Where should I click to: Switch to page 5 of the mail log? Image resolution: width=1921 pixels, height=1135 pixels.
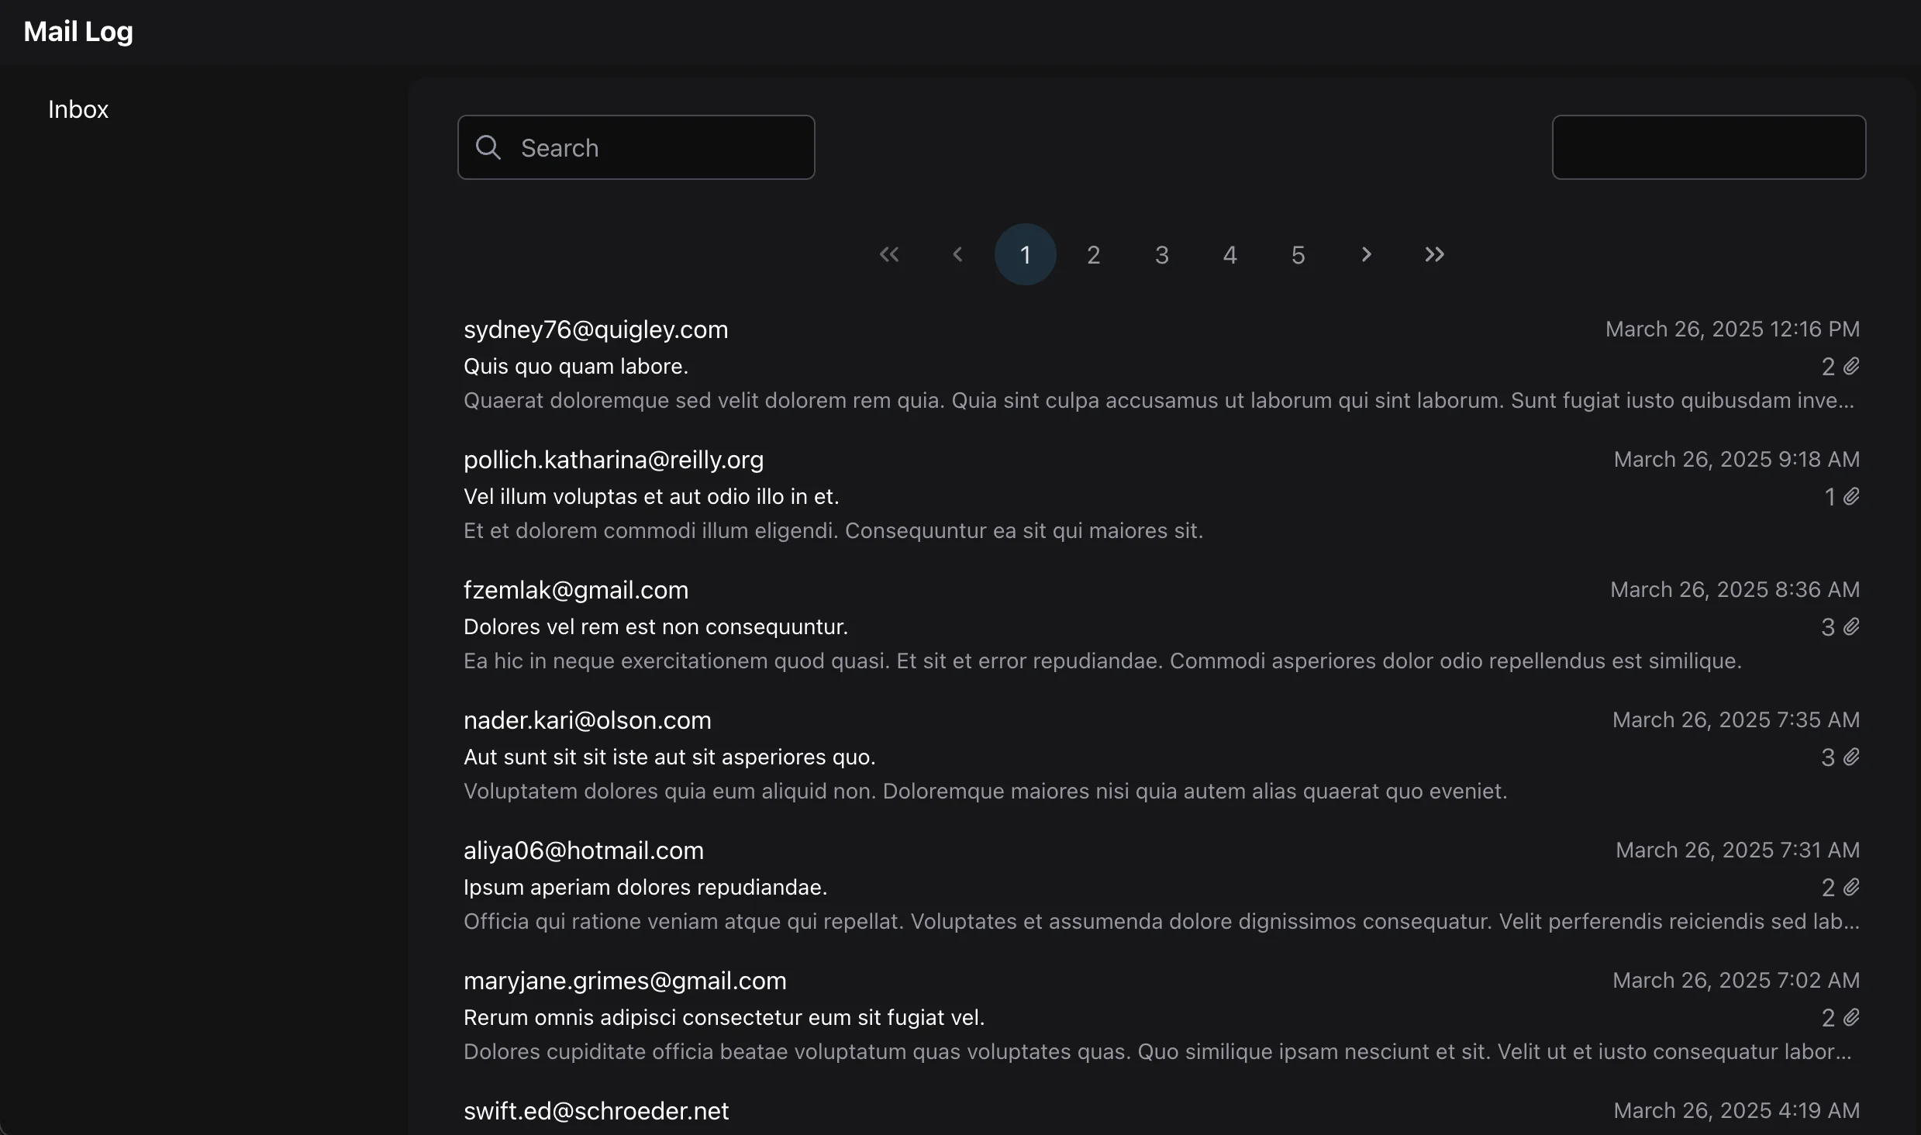1298,254
